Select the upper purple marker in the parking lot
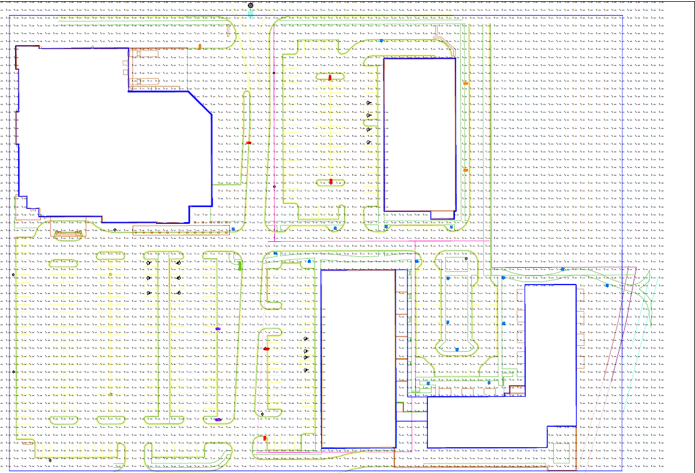695x473 pixels. coord(218,329)
